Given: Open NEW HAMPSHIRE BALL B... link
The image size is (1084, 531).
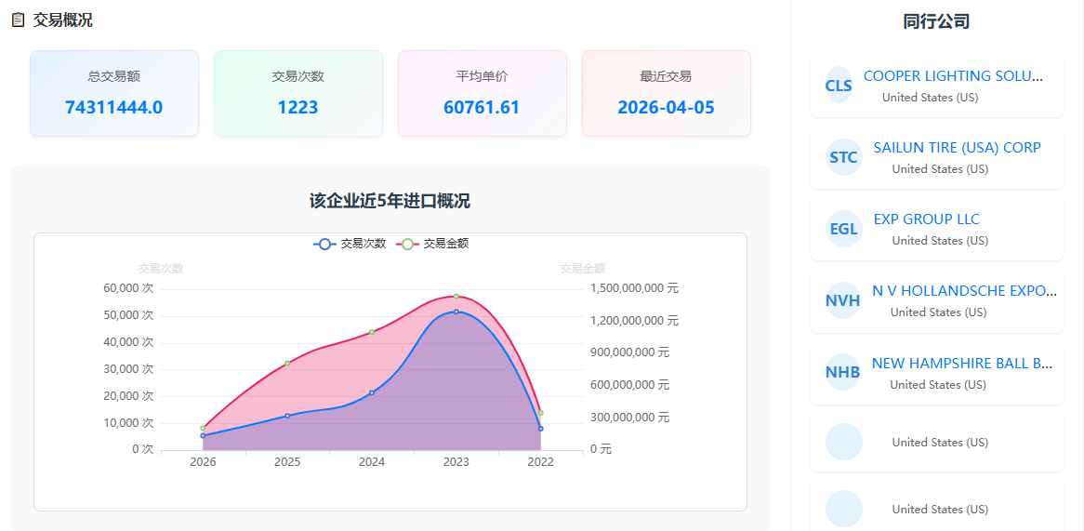Looking at the screenshot, I should [962, 363].
